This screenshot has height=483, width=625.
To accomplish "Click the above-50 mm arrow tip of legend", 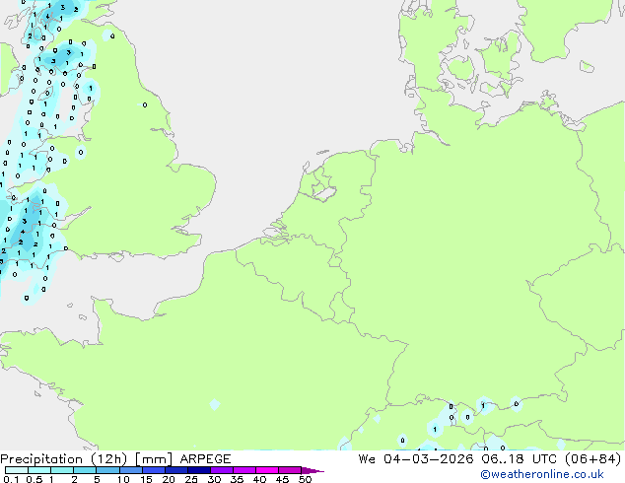I will (312, 470).
